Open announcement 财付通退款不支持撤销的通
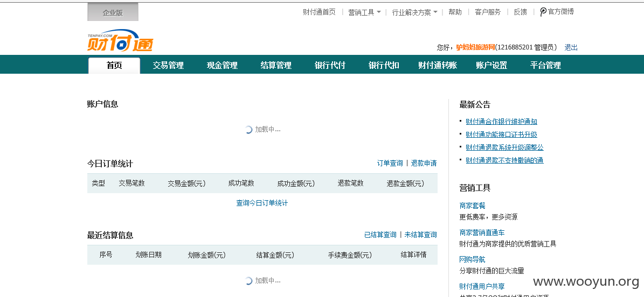644x297 pixels. click(x=505, y=160)
